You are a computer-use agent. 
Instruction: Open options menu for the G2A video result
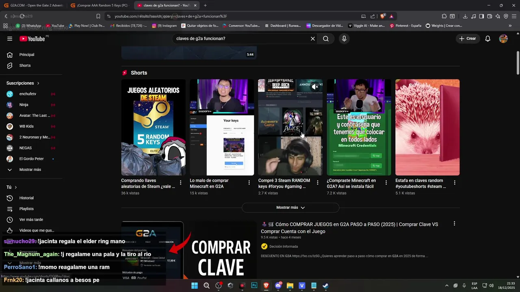454,223
